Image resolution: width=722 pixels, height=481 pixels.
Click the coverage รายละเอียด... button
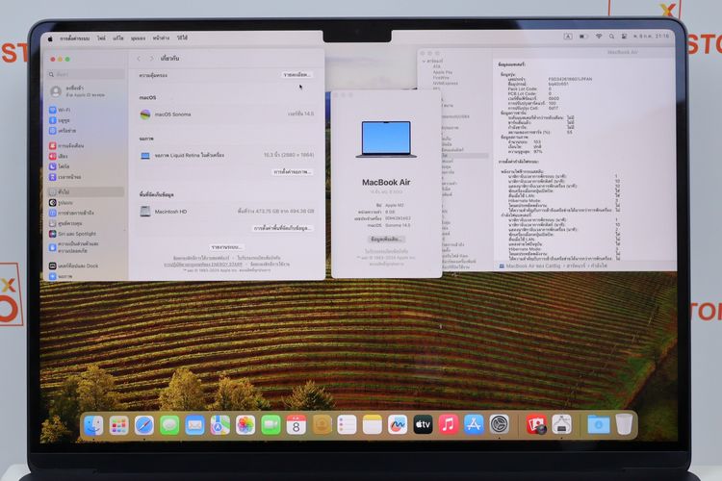click(x=297, y=75)
